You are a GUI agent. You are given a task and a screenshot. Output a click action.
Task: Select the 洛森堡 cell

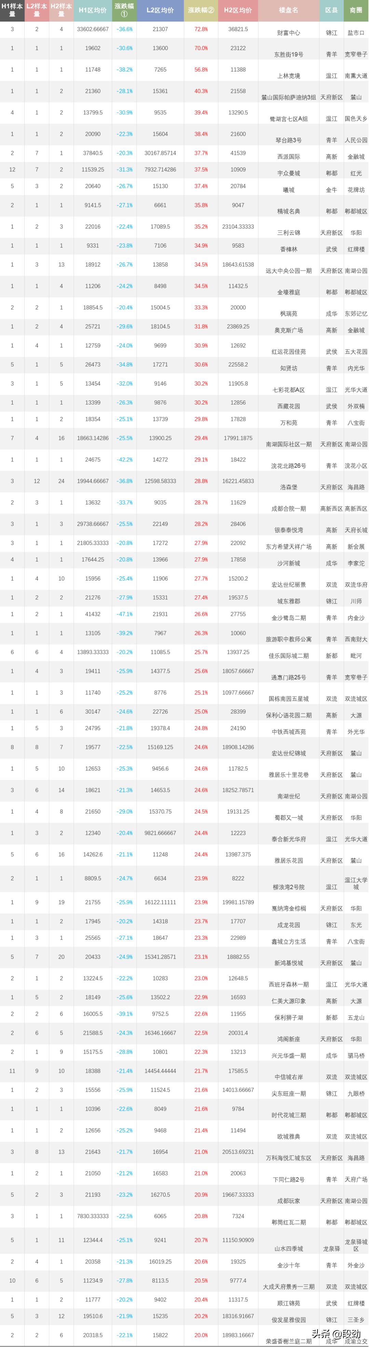tap(289, 487)
